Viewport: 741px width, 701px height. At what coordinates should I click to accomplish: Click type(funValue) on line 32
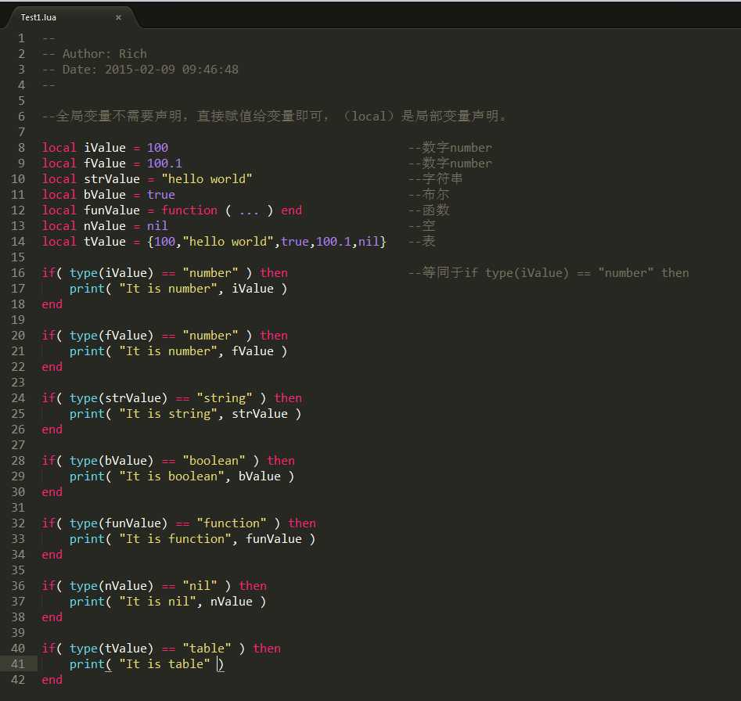pos(119,523)
